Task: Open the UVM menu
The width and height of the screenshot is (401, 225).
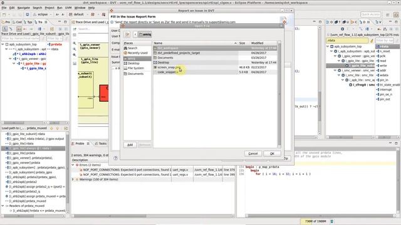Action: pos(68,8)
